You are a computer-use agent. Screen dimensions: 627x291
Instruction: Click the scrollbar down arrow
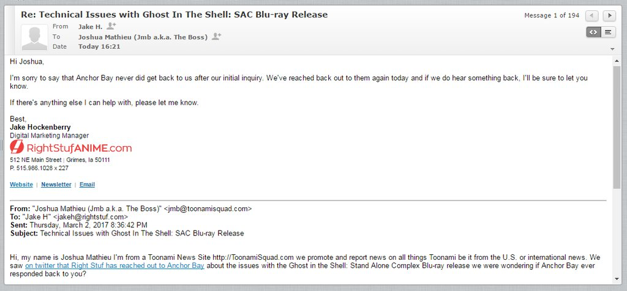click(617, 279)
